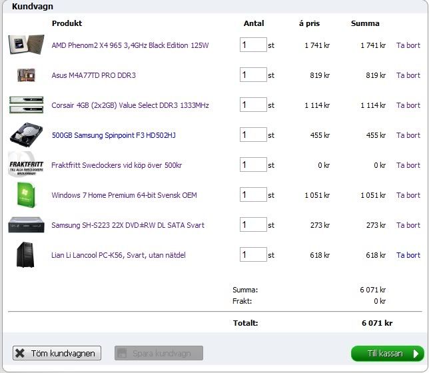
Task: Open Windows 7 Home Premium product link
Action: click(x=124, y=195)
